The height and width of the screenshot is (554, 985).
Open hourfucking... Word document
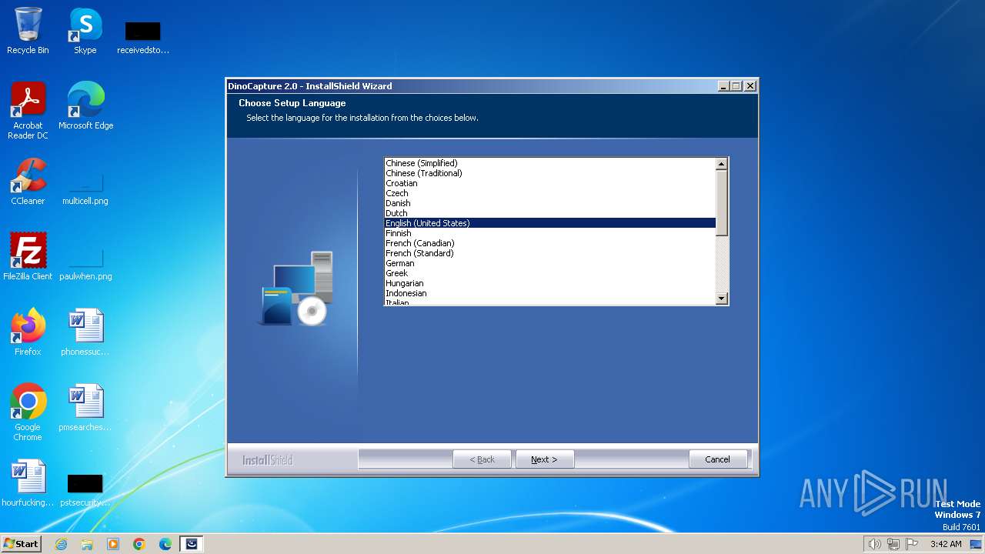click(28, 483)
